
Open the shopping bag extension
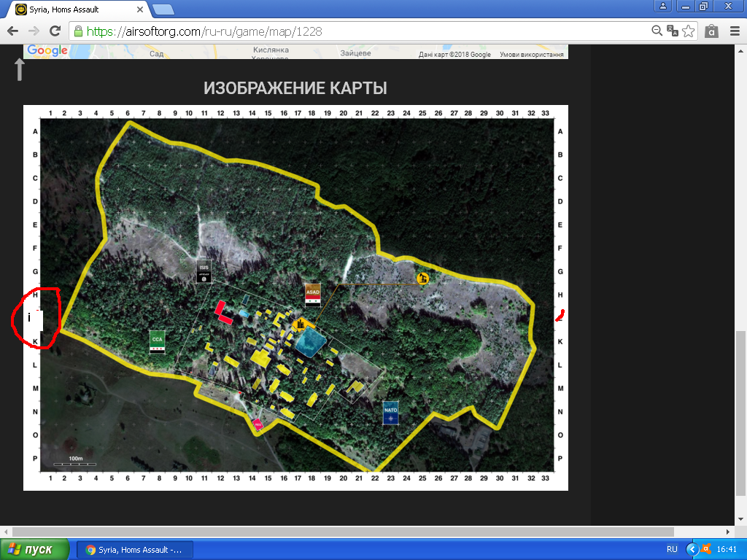(711, 31)
